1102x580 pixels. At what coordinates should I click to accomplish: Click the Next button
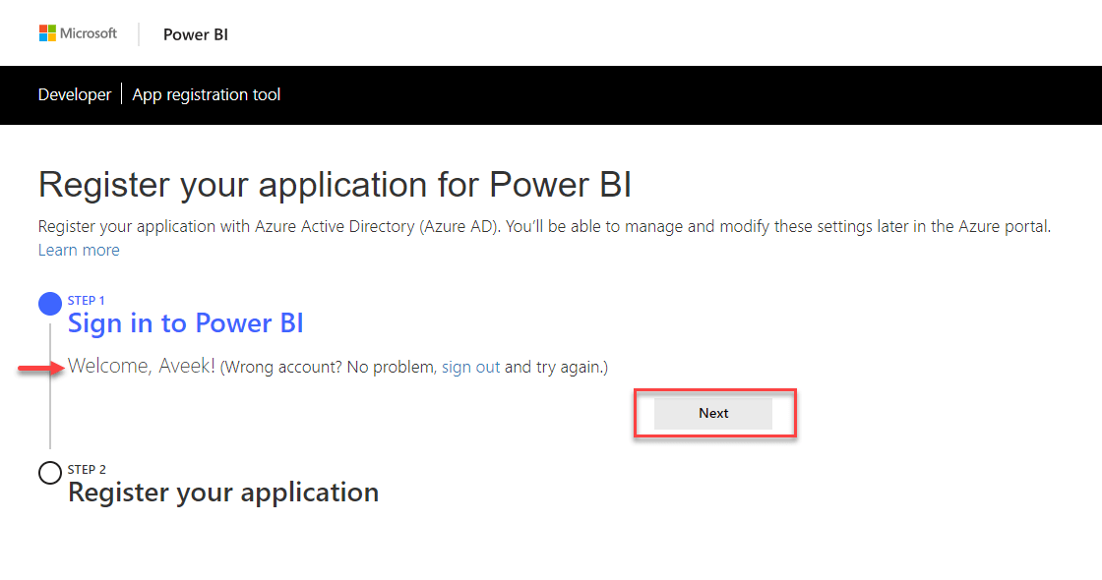pos(713,413)
